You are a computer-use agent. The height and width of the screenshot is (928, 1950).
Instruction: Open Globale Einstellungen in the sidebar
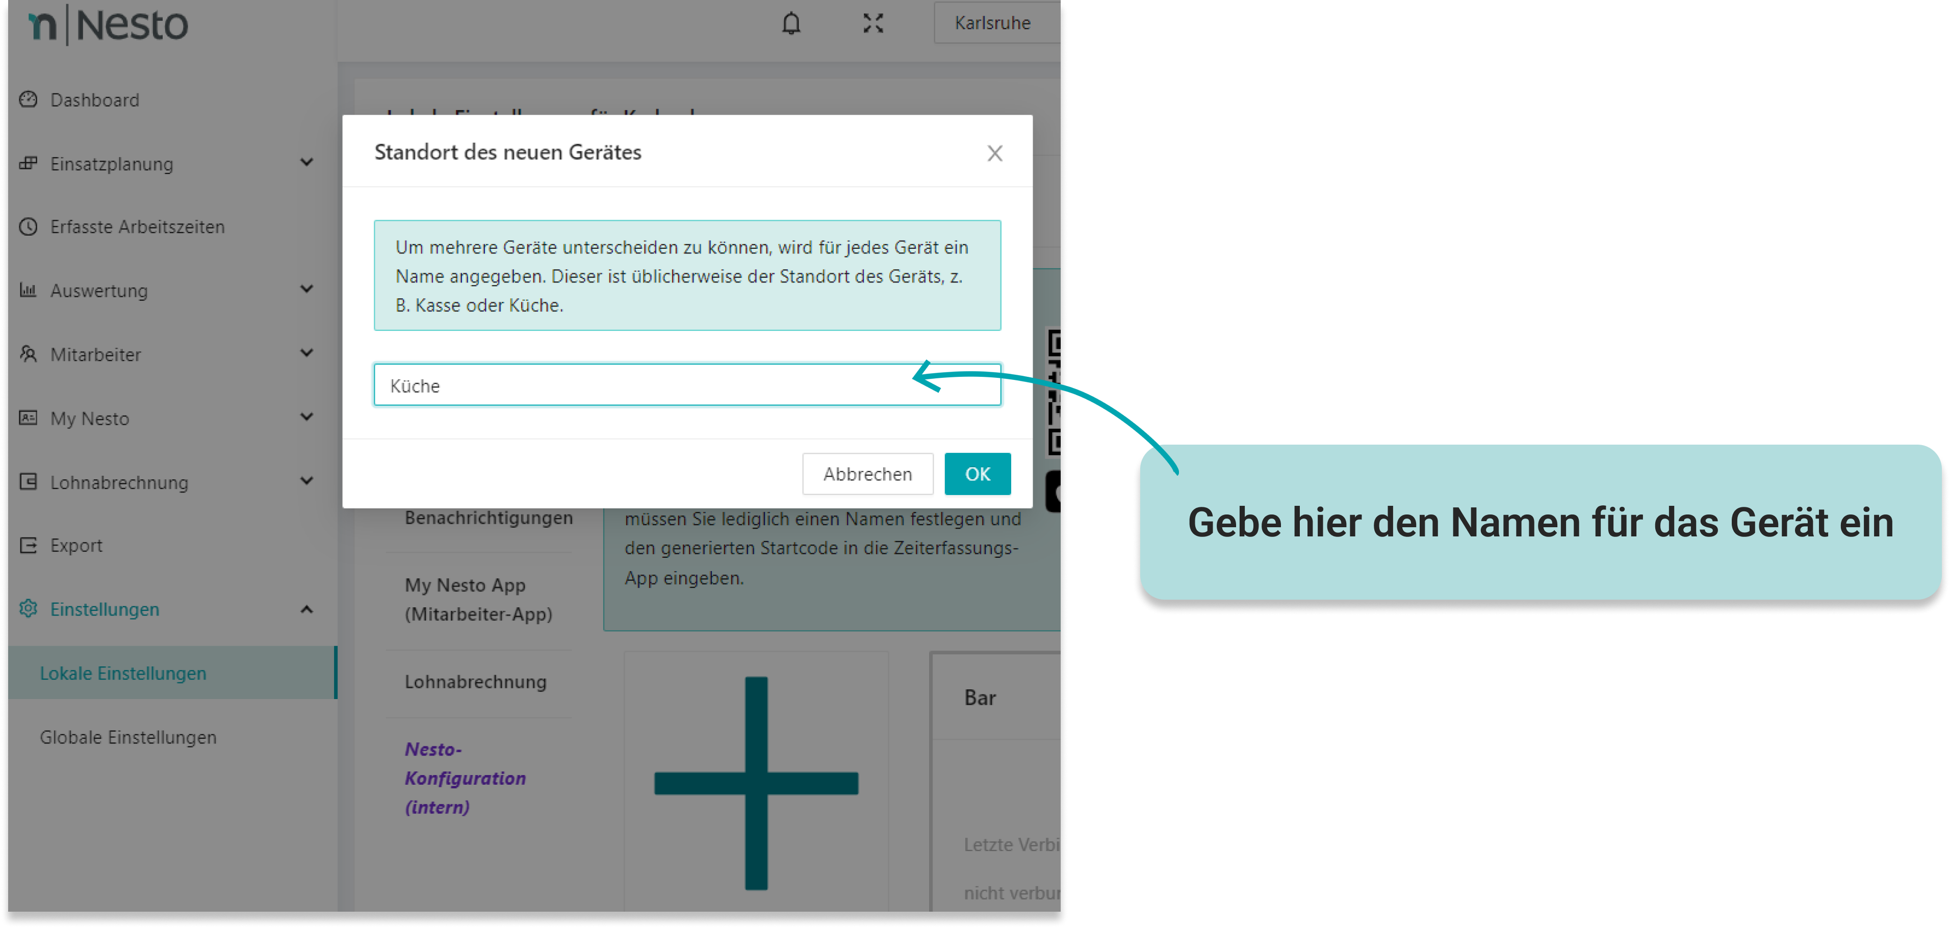[128, 737]
